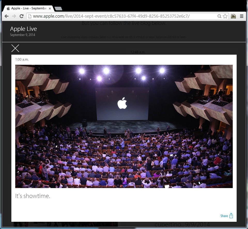The height and width of the screenshot is (229, 248).
Task: Click the Apple Live heading
Action: pos(24,29)
